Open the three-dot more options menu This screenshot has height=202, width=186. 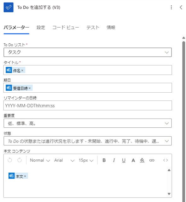coord(171,7)
